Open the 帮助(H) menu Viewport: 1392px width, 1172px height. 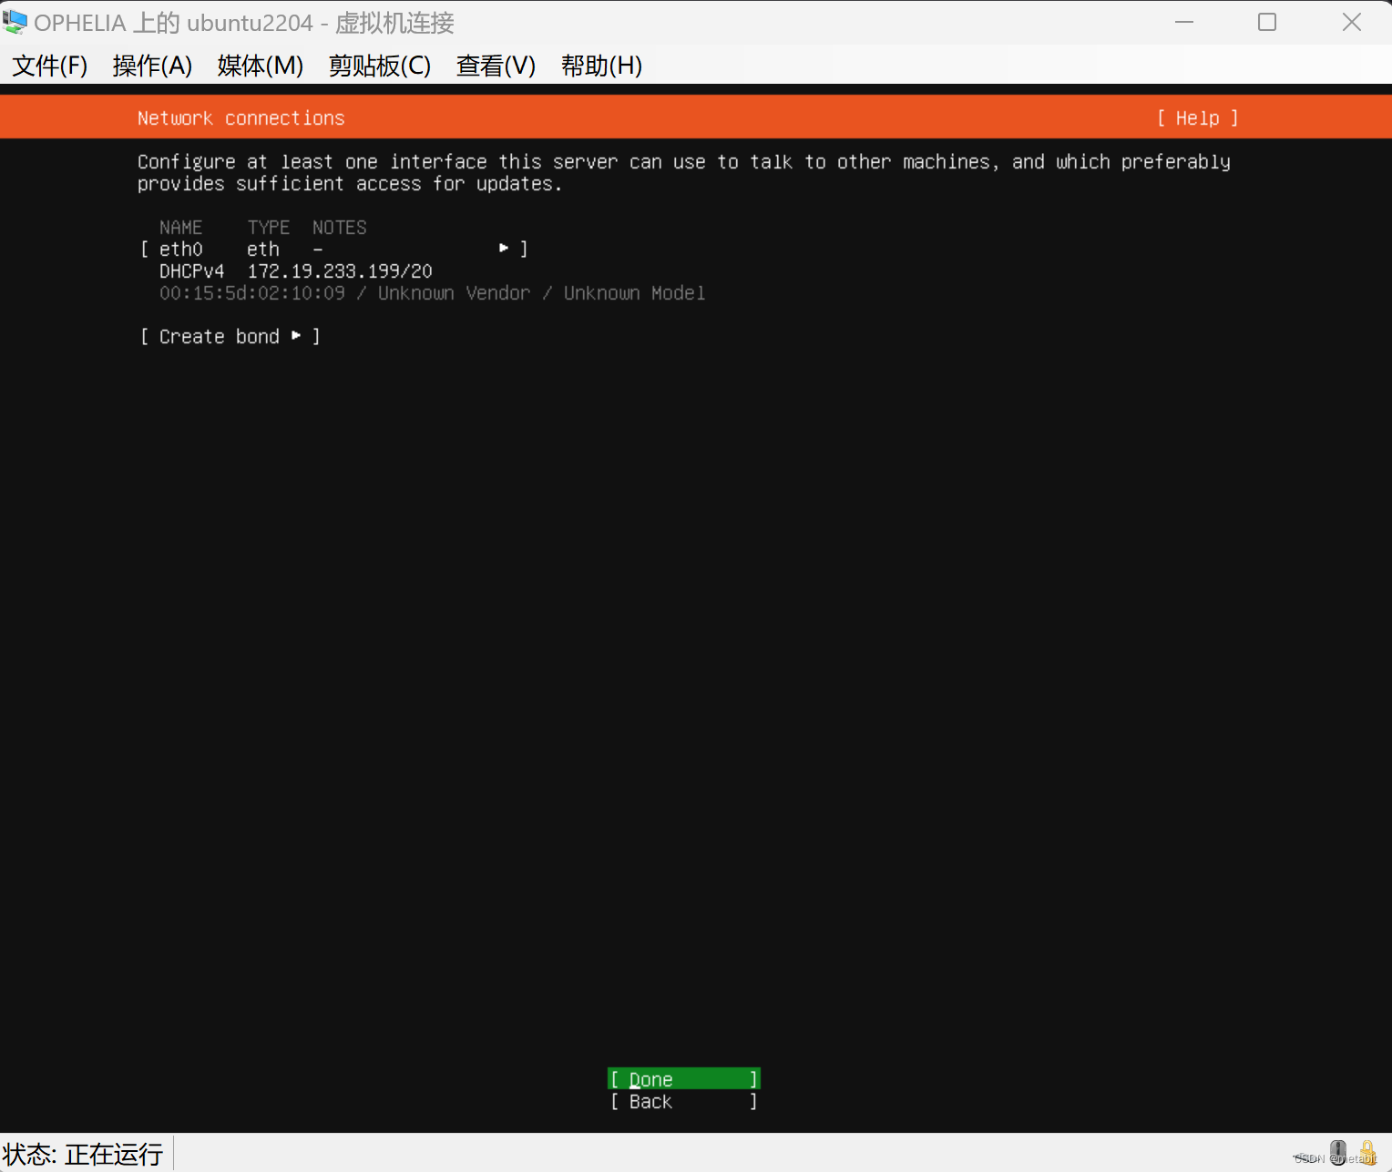tap(601, 66)
